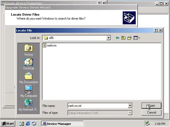Minimize the background window
The image size is (170, 127).
pyautogui.click(x=157, y=4)
